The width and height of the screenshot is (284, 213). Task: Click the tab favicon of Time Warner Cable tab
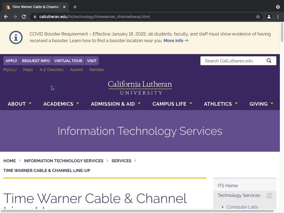click(x=8, y=7)
